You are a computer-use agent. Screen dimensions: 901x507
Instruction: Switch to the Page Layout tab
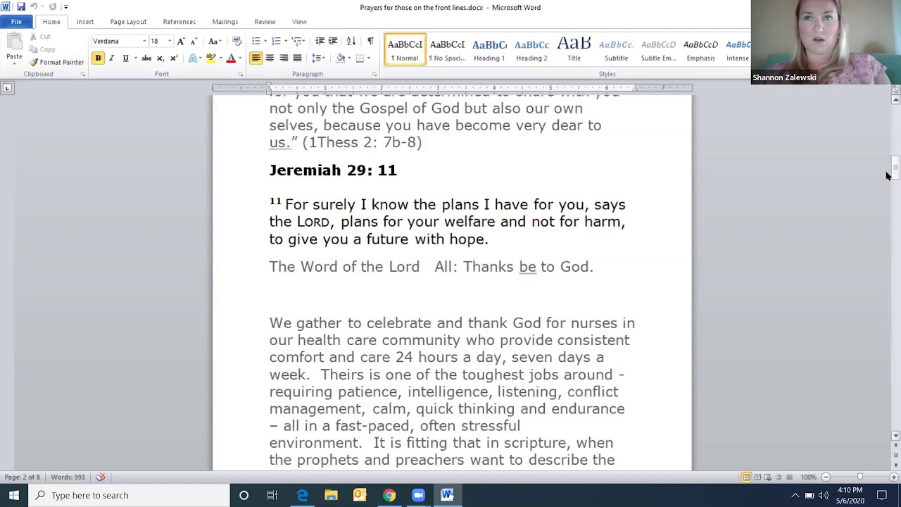[x=128, y=22]
